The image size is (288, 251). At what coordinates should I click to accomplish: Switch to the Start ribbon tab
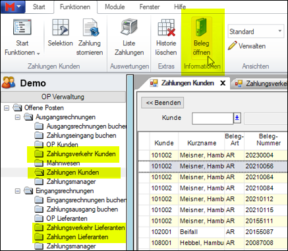[39, 7]
